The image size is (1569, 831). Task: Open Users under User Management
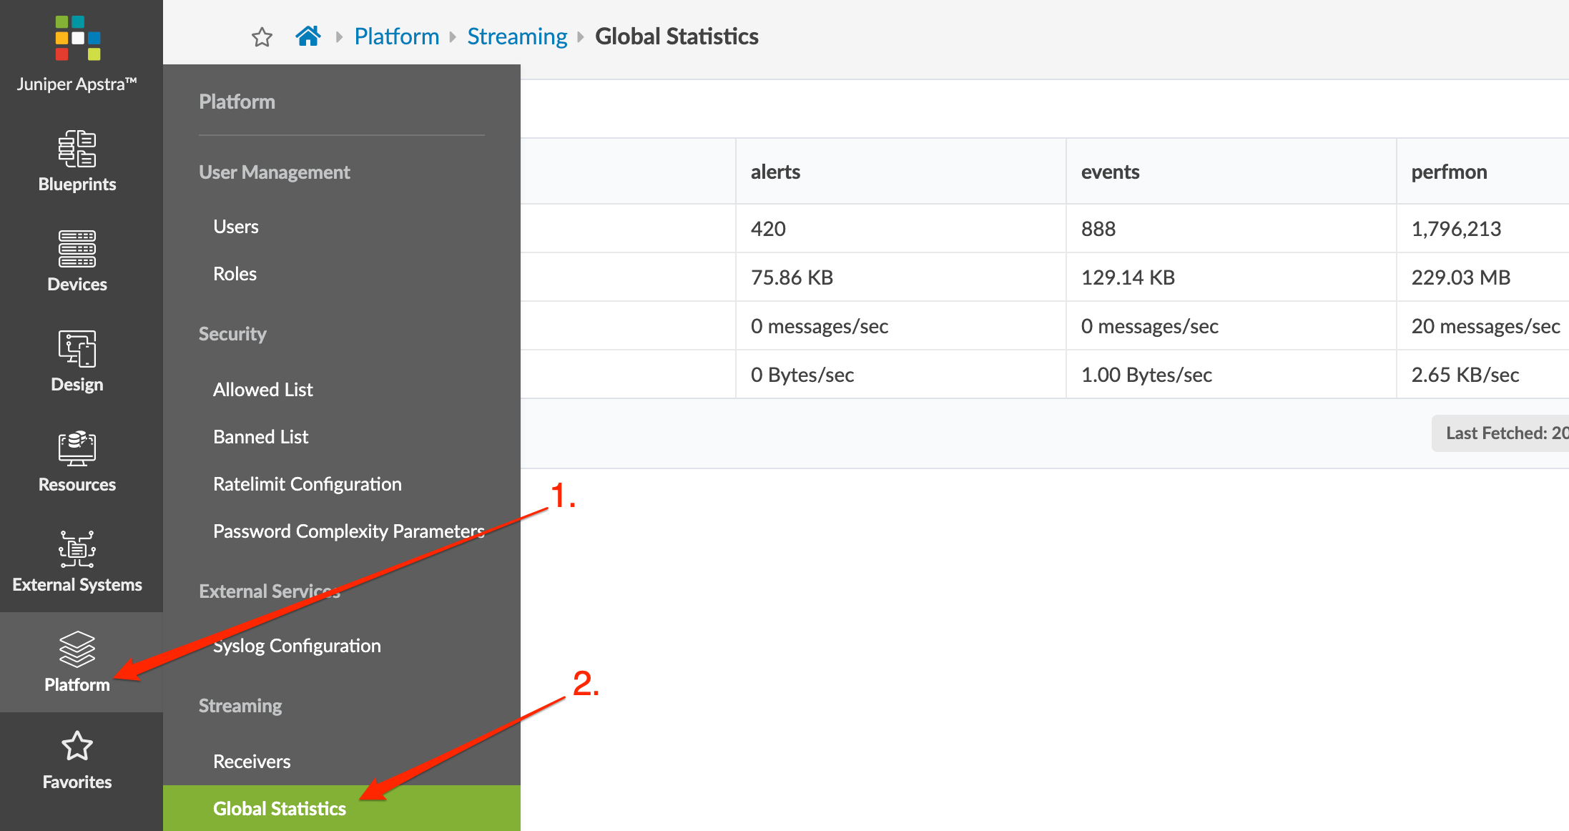click(236, 227)
